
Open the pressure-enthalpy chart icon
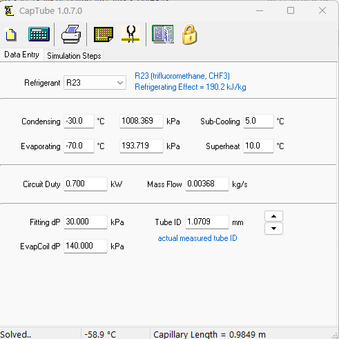point(104,35)
